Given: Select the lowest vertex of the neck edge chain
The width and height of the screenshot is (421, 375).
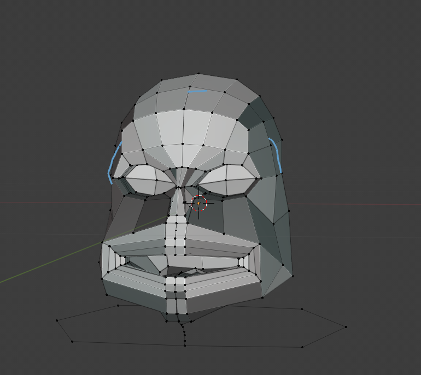Looking at the screenshot, I should point(185,345).
